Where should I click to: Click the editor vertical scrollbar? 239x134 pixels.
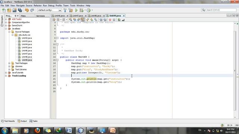click(235, 70)
